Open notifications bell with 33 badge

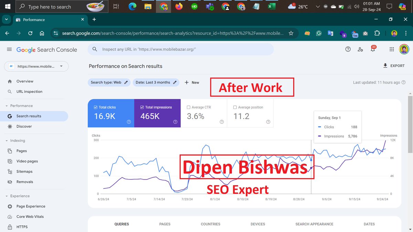click(373, 49)
